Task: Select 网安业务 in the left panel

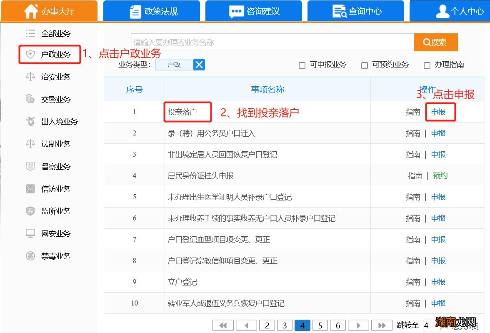Action: (49, 233)
